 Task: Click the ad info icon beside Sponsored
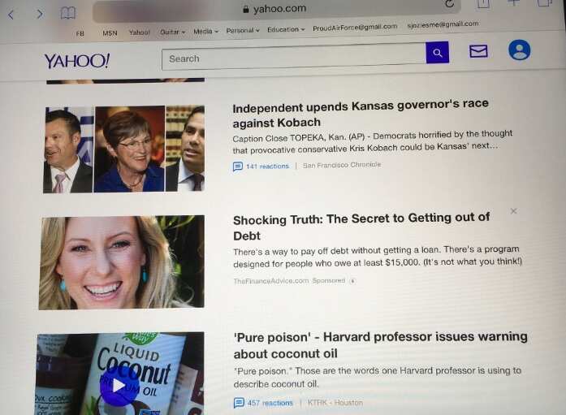pyautogui.click(x=352, y=281)
